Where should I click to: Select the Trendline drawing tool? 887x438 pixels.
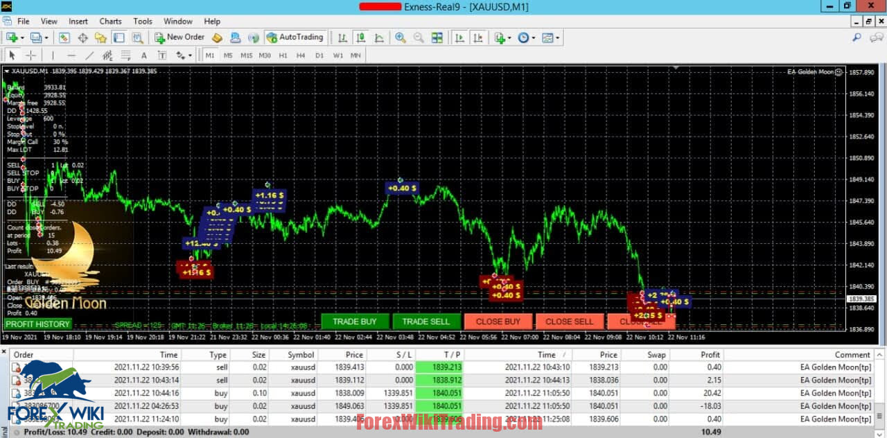pyautogui.click(x=89, y=55)
